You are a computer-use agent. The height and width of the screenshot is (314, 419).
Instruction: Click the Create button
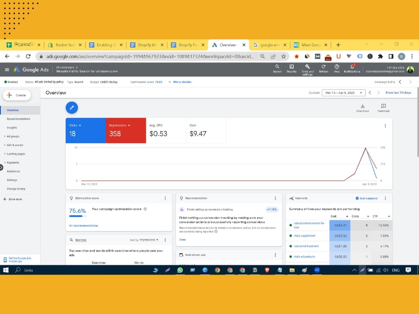[x=17, y=95]
